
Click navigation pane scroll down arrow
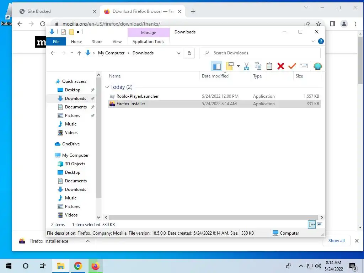pos(99,218)
